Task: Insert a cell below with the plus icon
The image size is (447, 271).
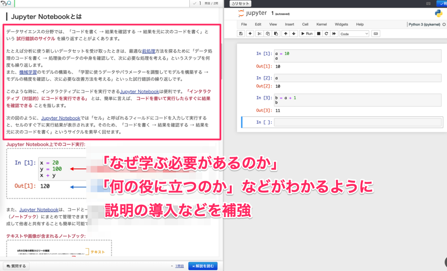Action: (x=250, y=33)
